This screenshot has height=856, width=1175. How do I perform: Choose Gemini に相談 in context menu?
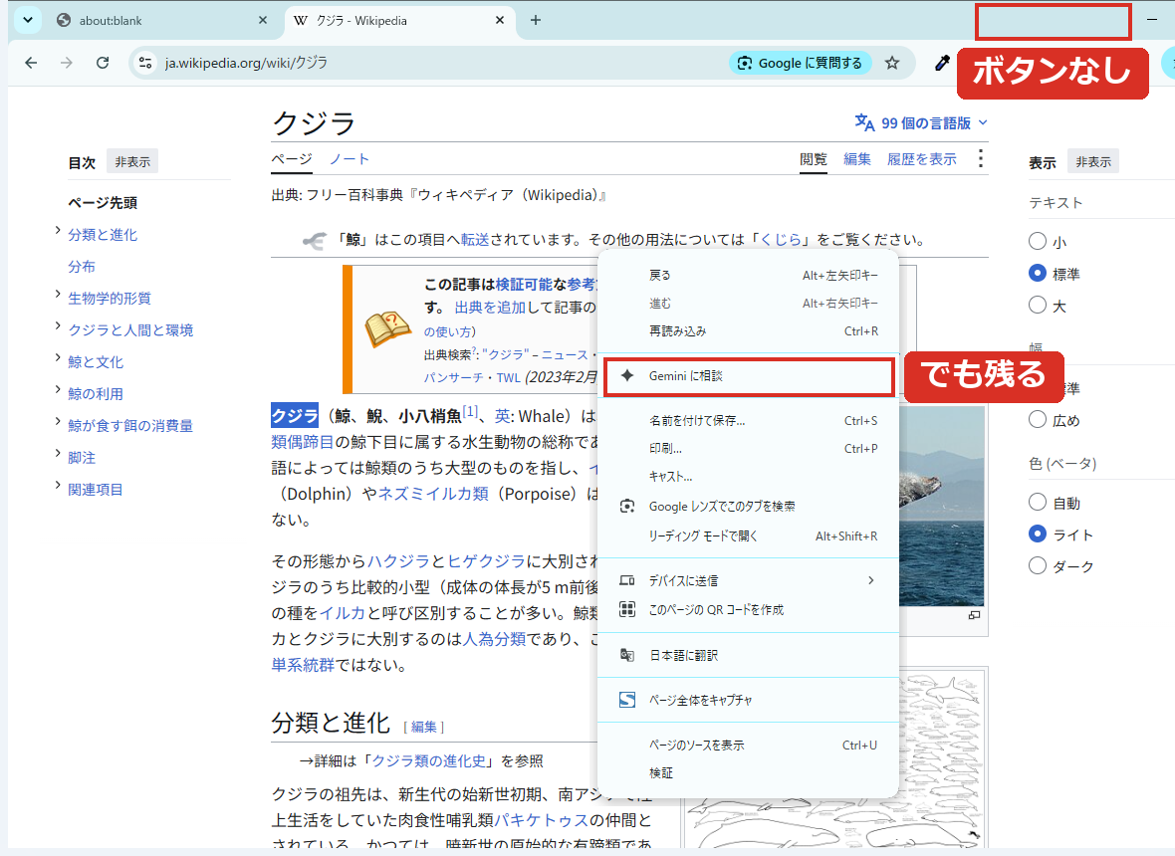click(x=748, y=376)
